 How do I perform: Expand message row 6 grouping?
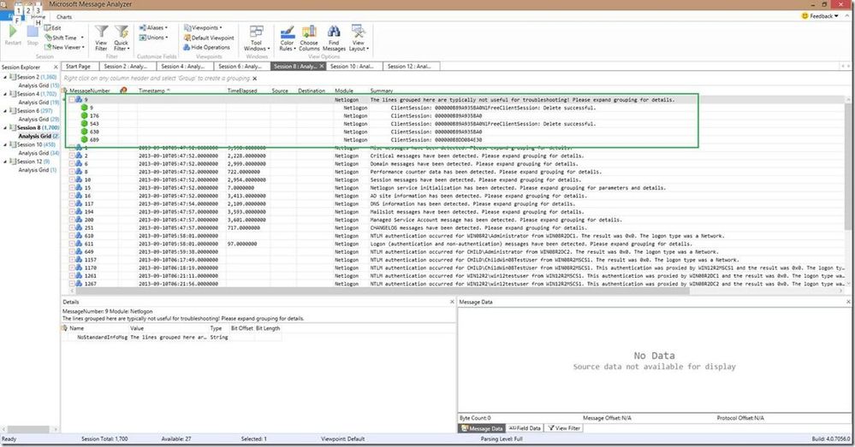pyautogui.click(x=71, y=164)
